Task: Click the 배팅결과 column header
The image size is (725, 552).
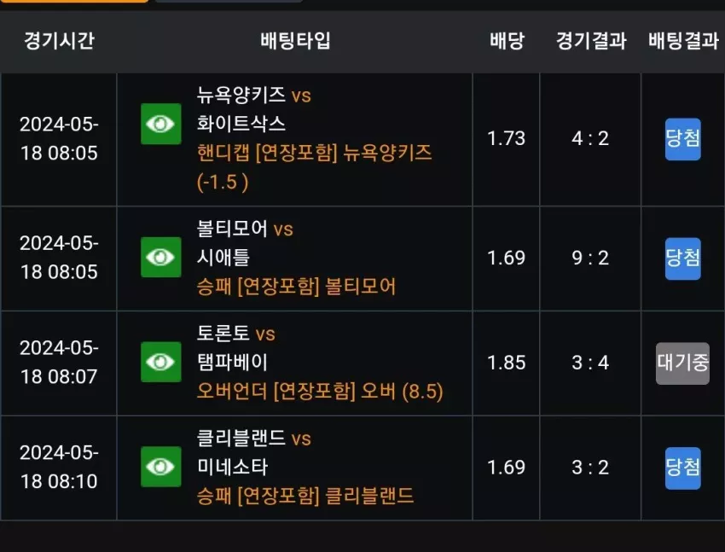Action: pos(683,41)
